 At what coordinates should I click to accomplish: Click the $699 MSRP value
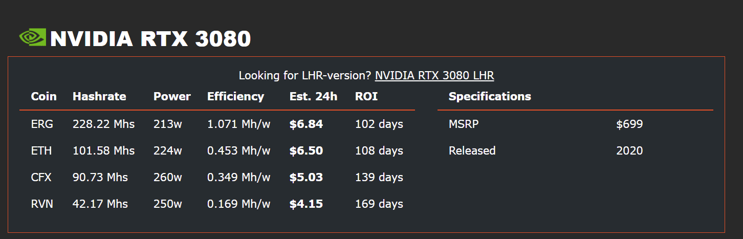[x=629, y=124]
